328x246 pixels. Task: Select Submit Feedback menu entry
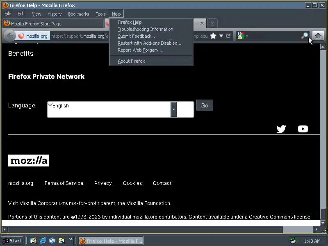click(151, 36)
